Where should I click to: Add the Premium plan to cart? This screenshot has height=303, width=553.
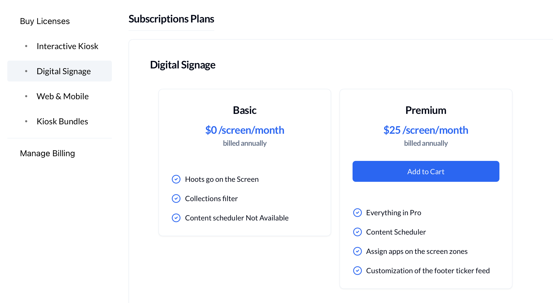click(x=426, y=171)
